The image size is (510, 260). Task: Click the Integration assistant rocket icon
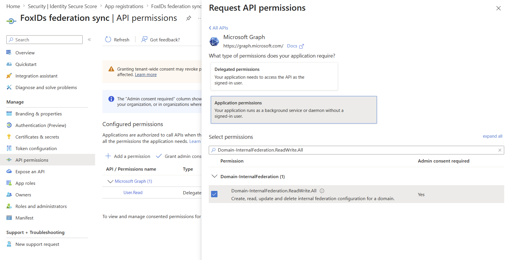(9, 76)
